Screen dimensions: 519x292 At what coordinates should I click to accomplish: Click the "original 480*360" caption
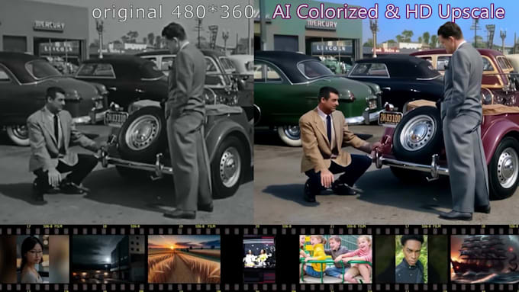tap(172, 12)
